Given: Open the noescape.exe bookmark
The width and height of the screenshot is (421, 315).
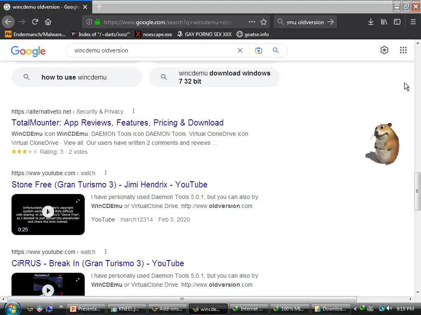Looking at the screenshot, I should pyautogui.click(x=154, y=34).
